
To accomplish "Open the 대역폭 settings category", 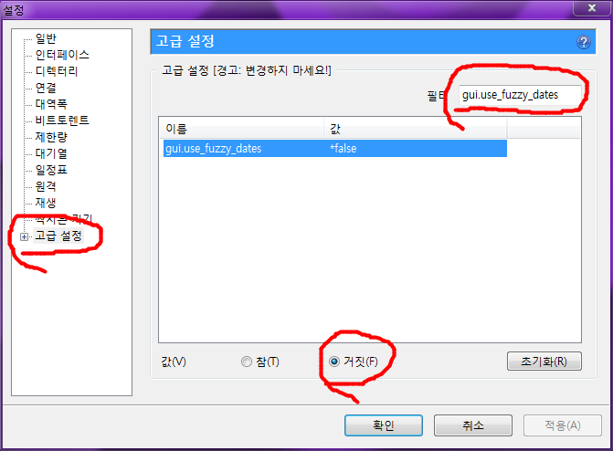I will [x=51, y=104].
